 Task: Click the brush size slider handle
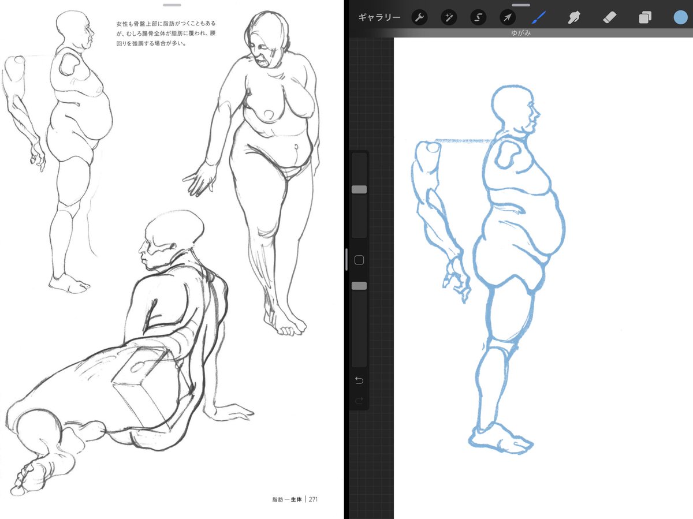click(x=359, y=189)
